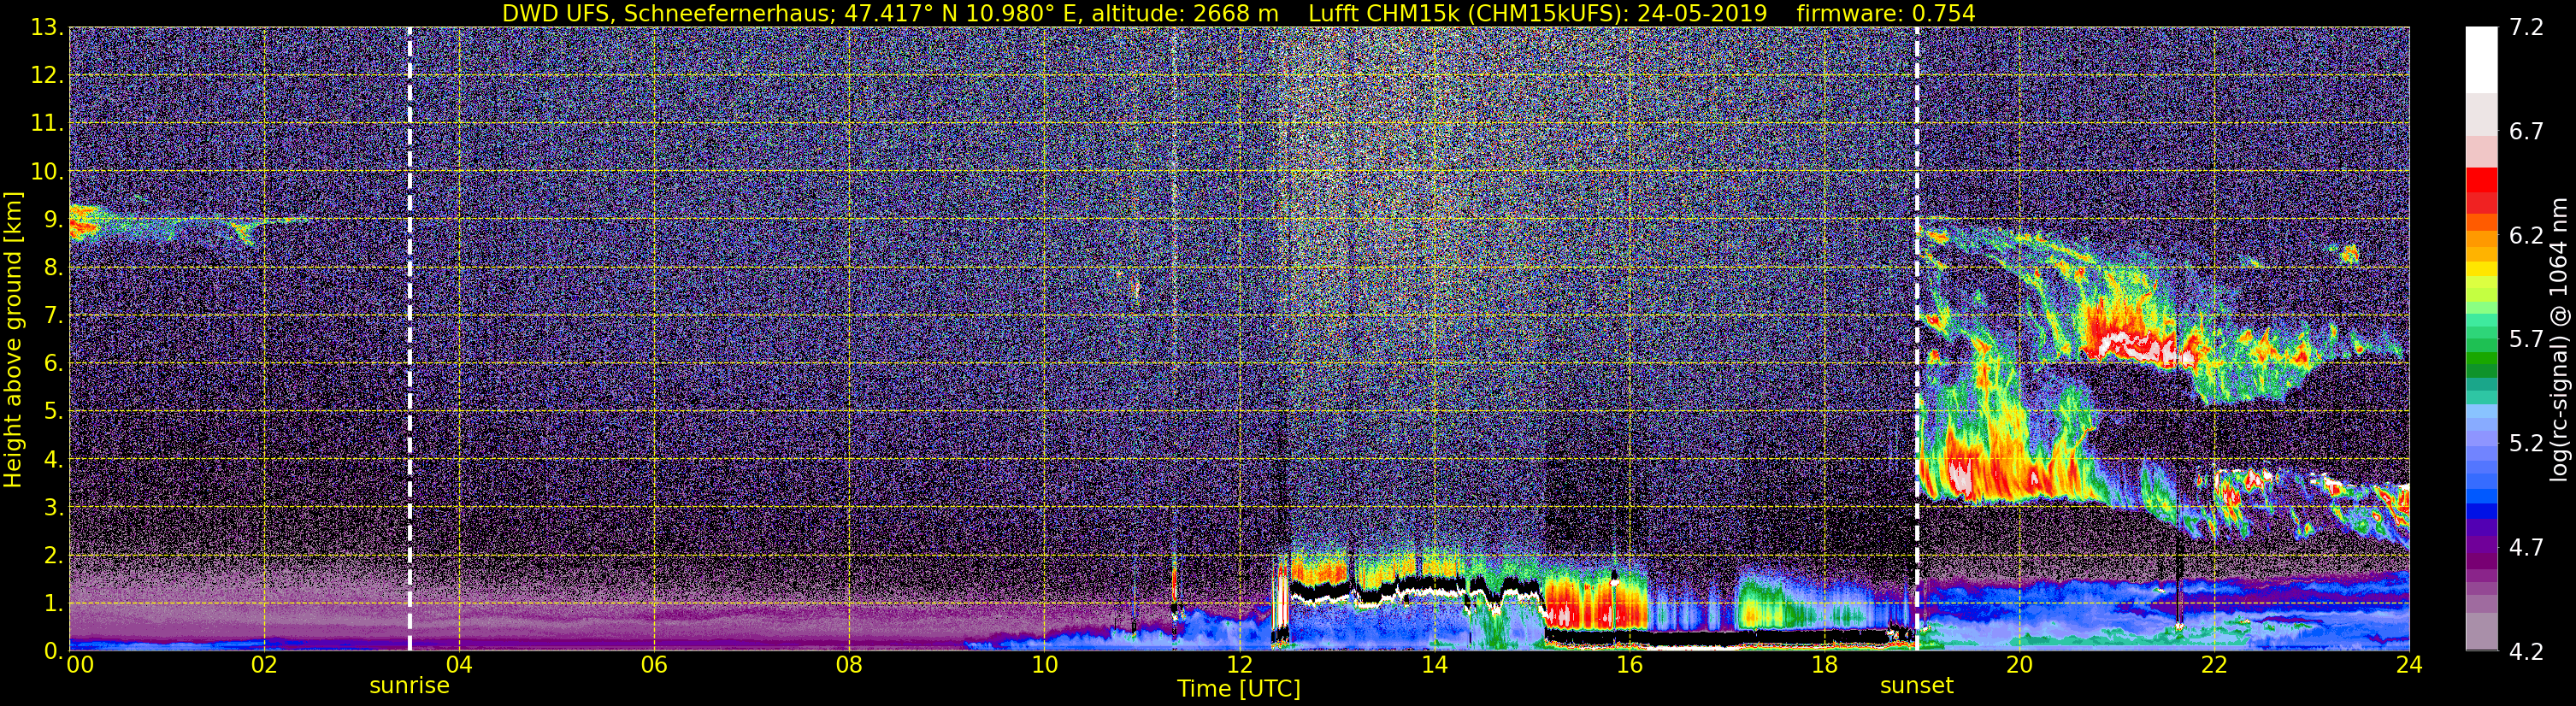Image resolution: width=2576 pixels, height=706 pixels.
Task: Click the "Height above ground [km]" axis label
Action: click(x=13, y=339)
